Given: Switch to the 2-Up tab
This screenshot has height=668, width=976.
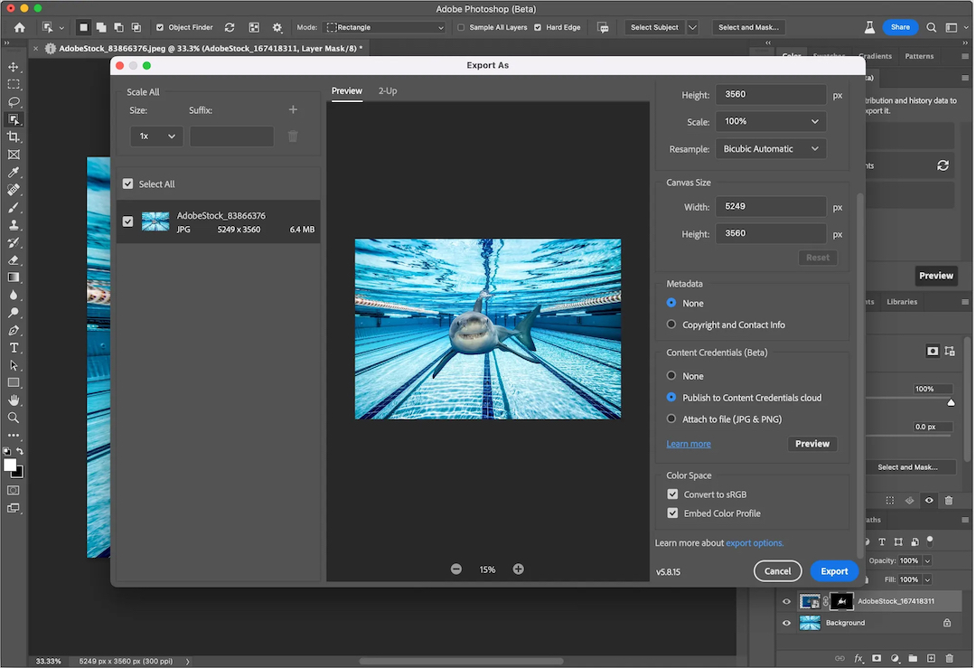Looking at the screenshot, I should pyautogui.click(x=388, y=90).
